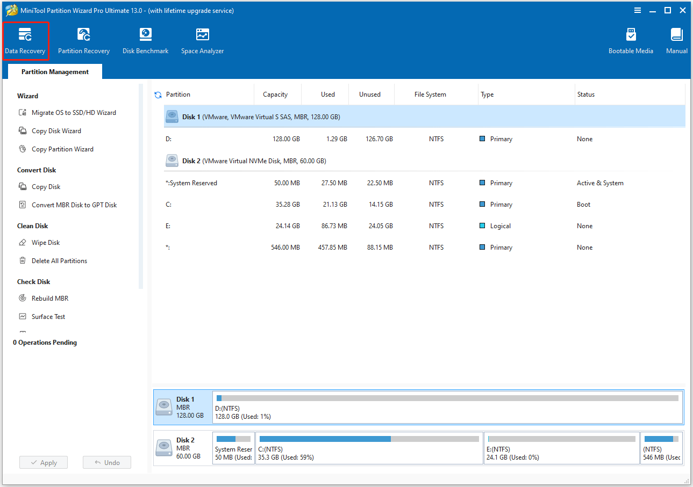Click the Apply button
The image size is (693, 487).
click(x=43, y=462)
